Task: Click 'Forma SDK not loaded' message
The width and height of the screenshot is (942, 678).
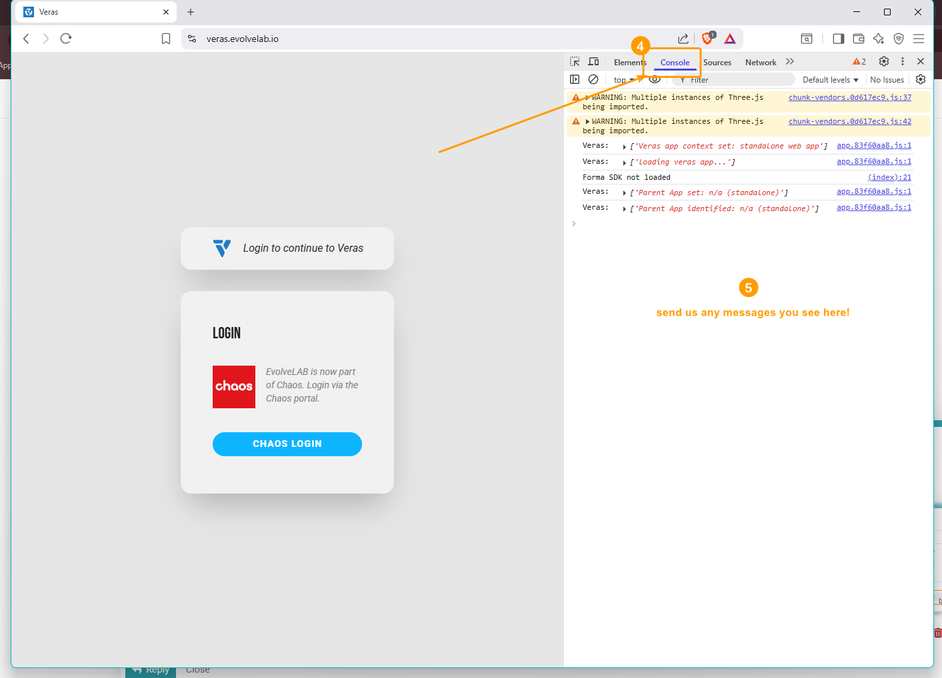Action: (x=627, y=177)
